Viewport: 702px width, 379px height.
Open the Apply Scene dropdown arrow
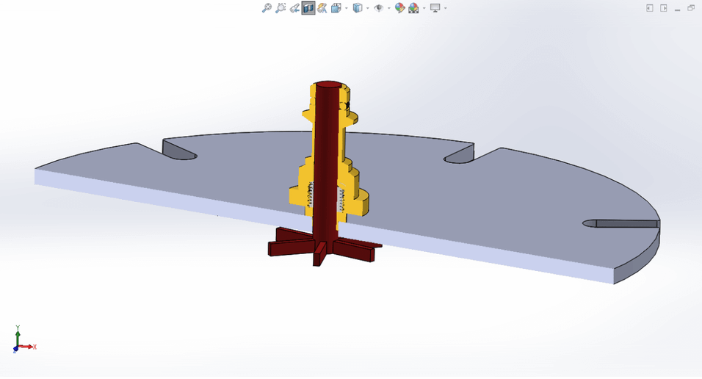coord(424,8)
